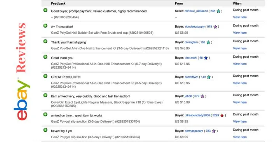The width and height of the screenshot is (272, 142).
Task: Open buyer profile ultrasoundlady2006
Action: pyautogui.click(x=197, y=115)
